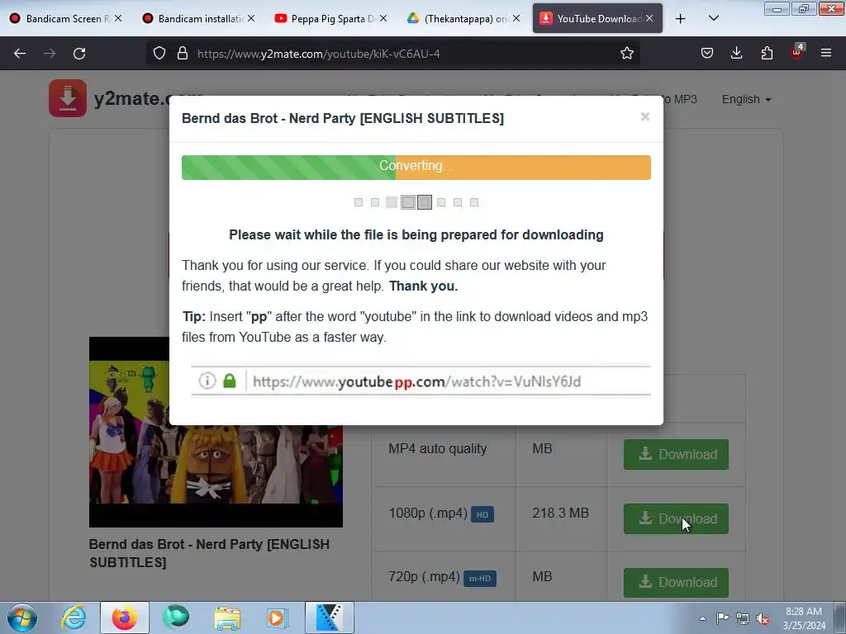
Task: Open Windows Media Player from the taskbar
Action: click(x=278, y=617)
